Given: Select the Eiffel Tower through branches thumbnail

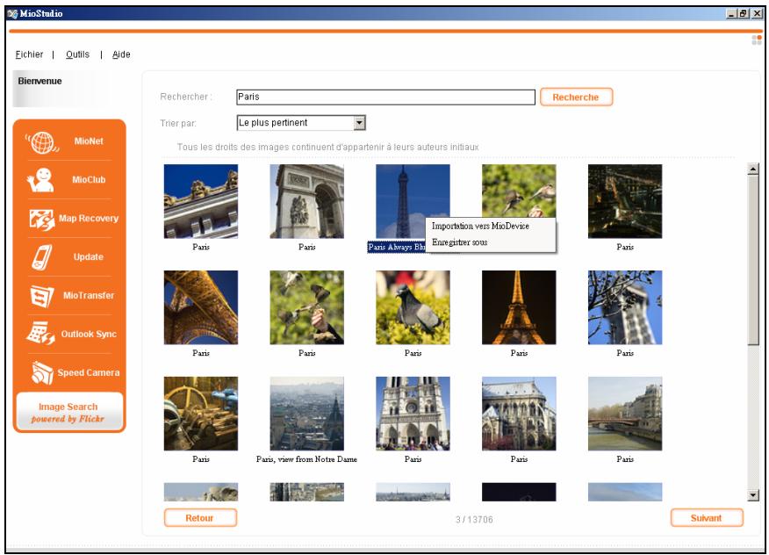Looking at the screenshot, I should (625, 307).
